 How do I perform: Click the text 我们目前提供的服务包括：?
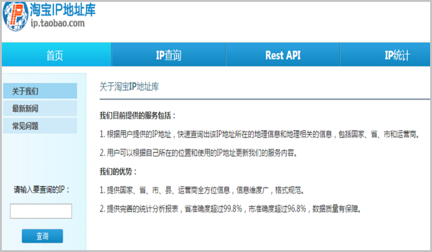tap(138, 116)
